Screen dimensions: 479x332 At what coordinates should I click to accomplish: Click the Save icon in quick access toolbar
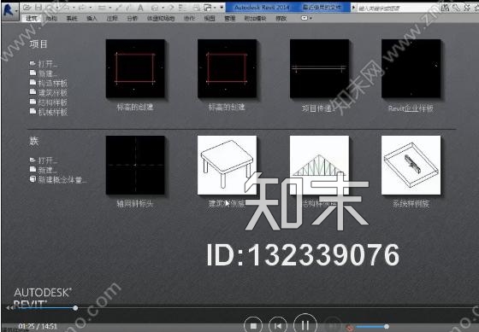click(38, 8)
